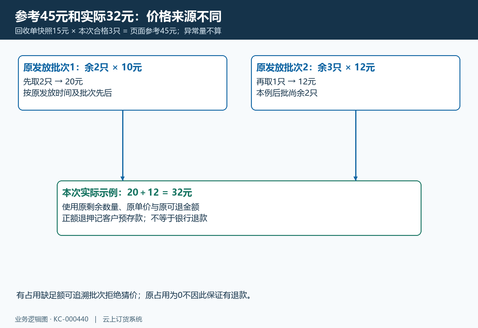Select line '按原发放时间及批次先后'
The height and width of the screenshot is (328, 478).
(68, 93)
